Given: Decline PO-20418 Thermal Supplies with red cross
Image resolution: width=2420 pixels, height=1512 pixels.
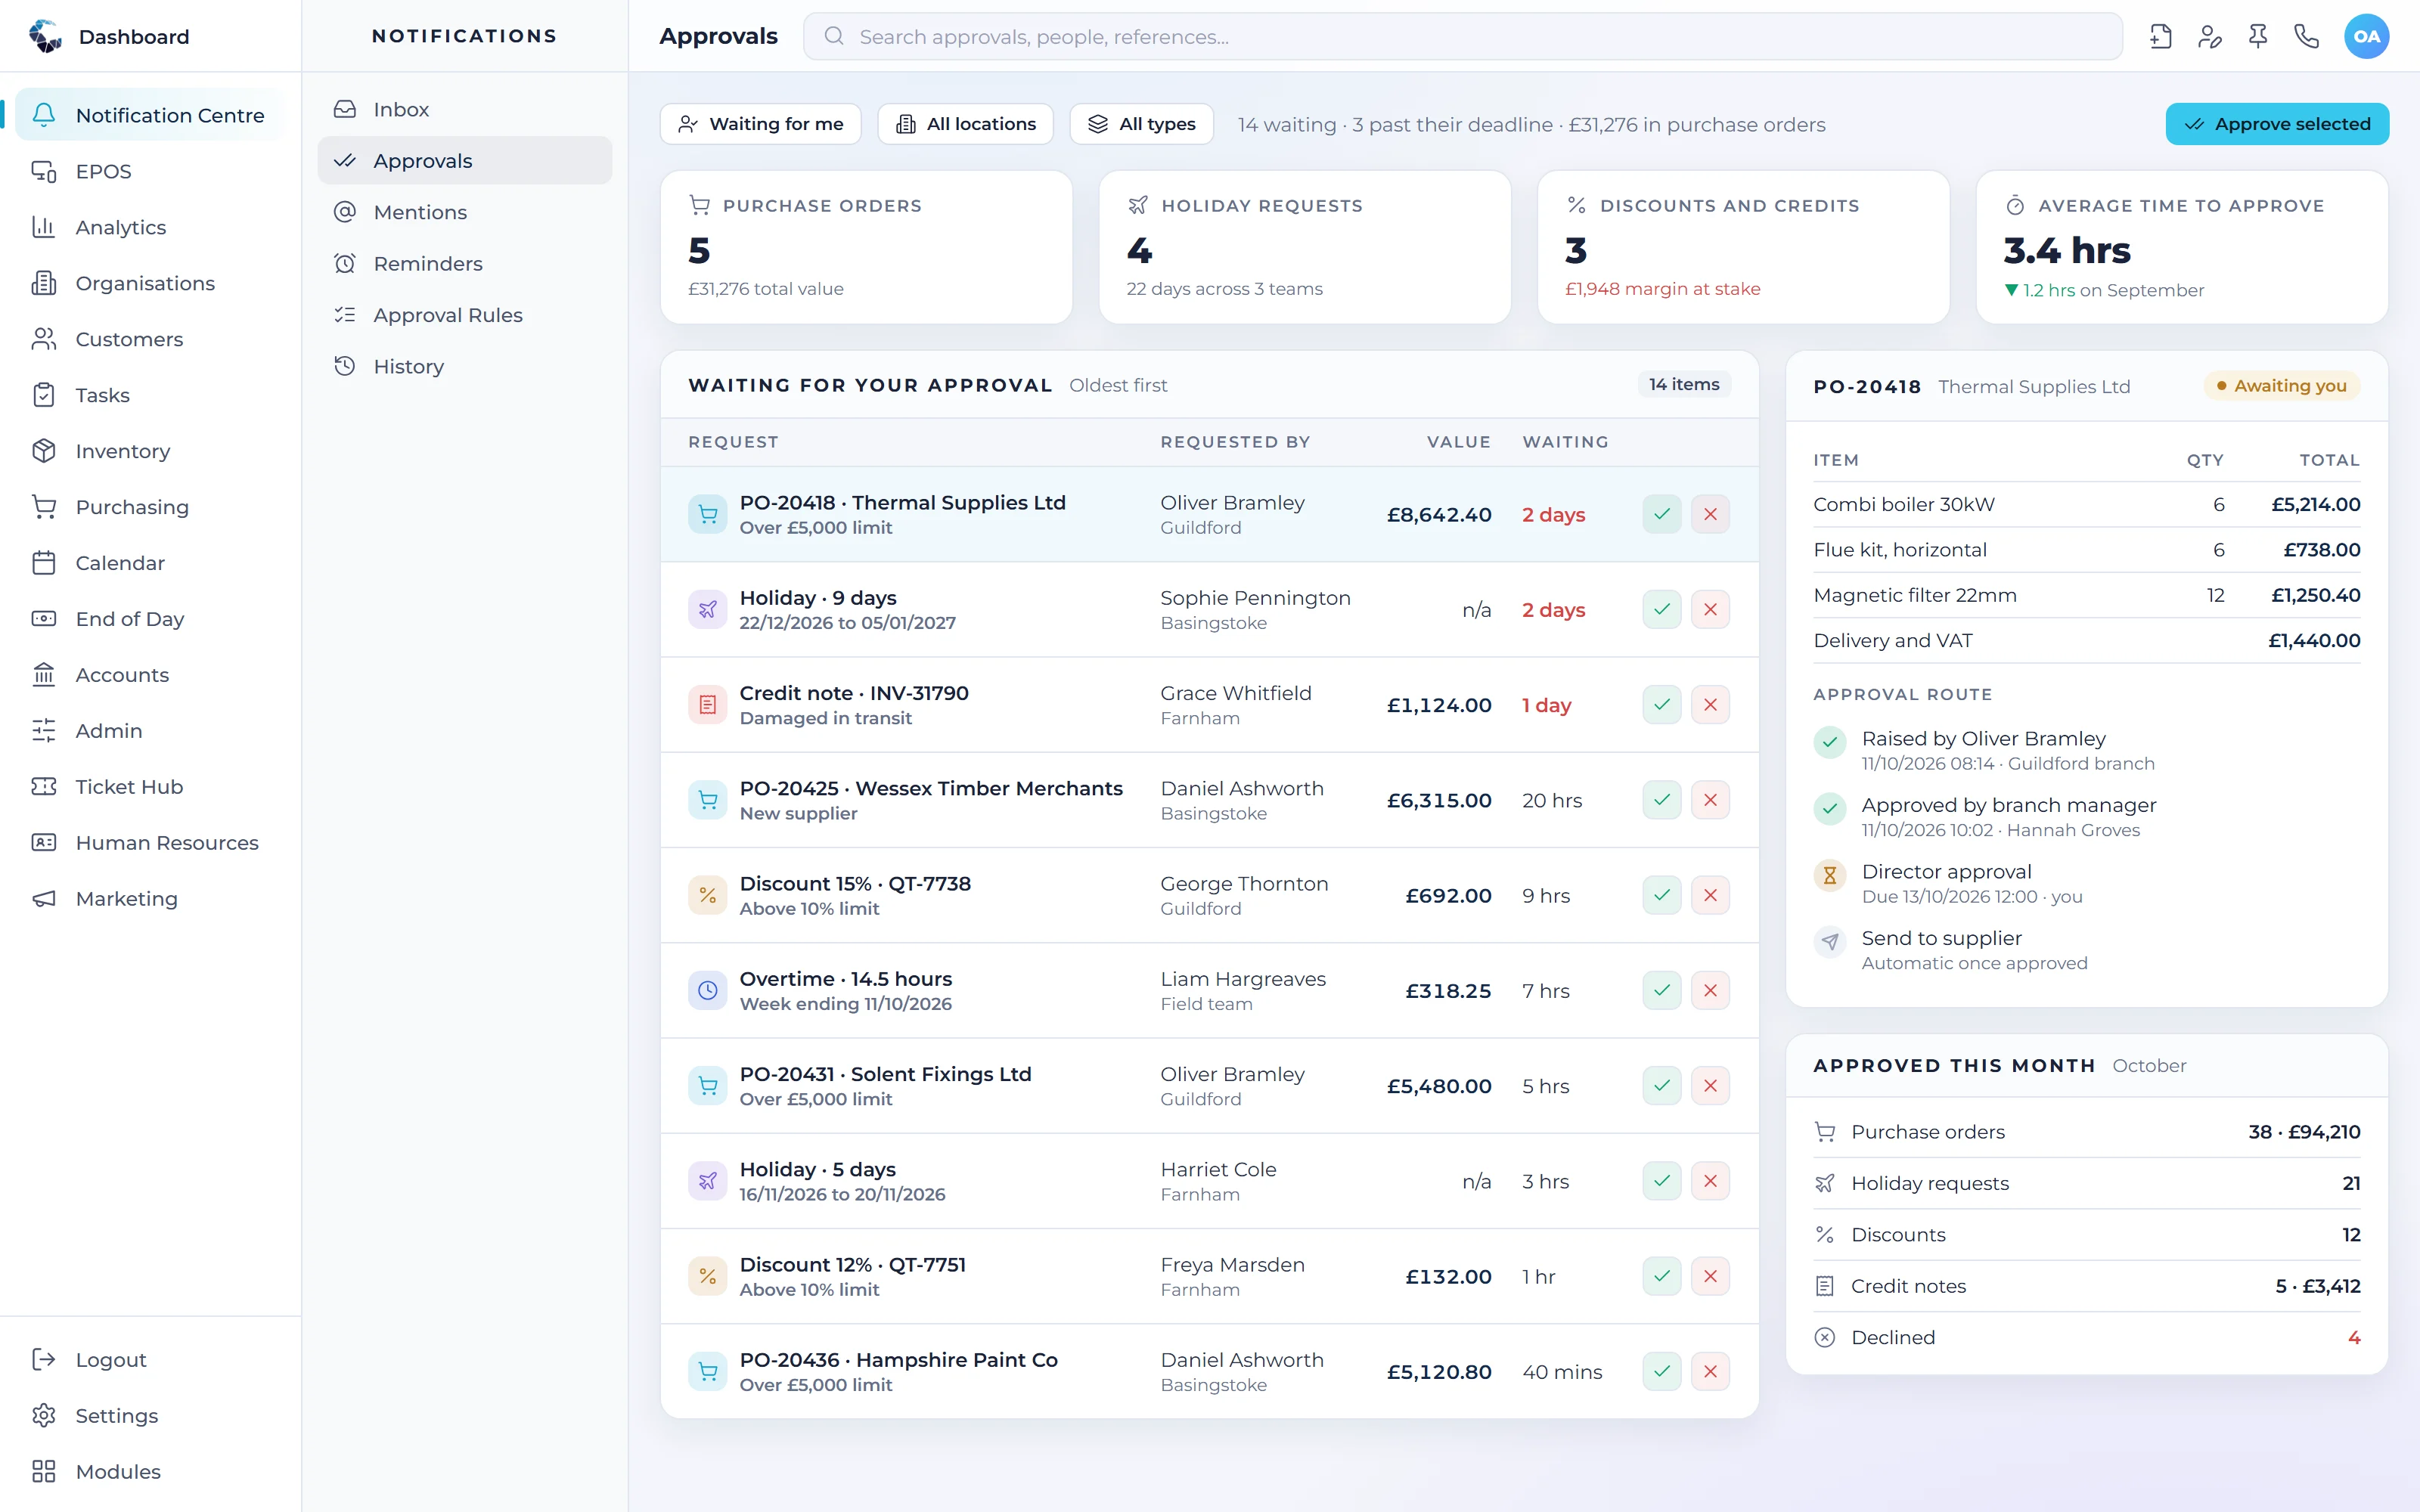Looking at the screenshot, I should (1710, 514).
